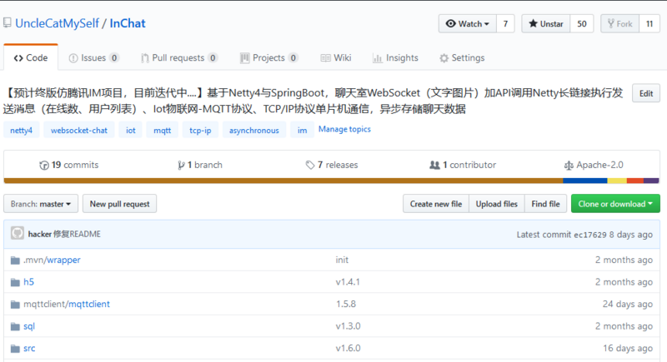
Task: Open the v1.6.0 commit message link
Action: 348,349
